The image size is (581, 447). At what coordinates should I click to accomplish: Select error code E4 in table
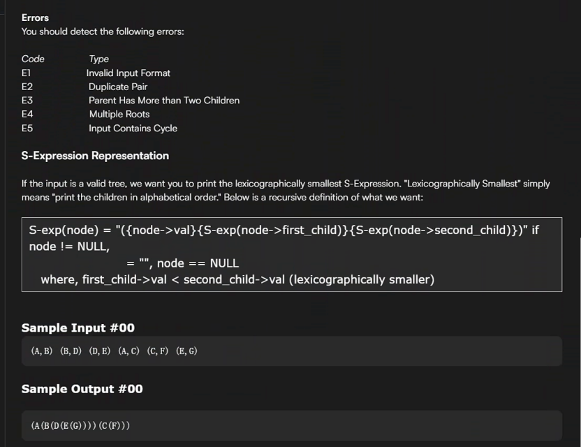pyautogui.click(x=27, y=114)
